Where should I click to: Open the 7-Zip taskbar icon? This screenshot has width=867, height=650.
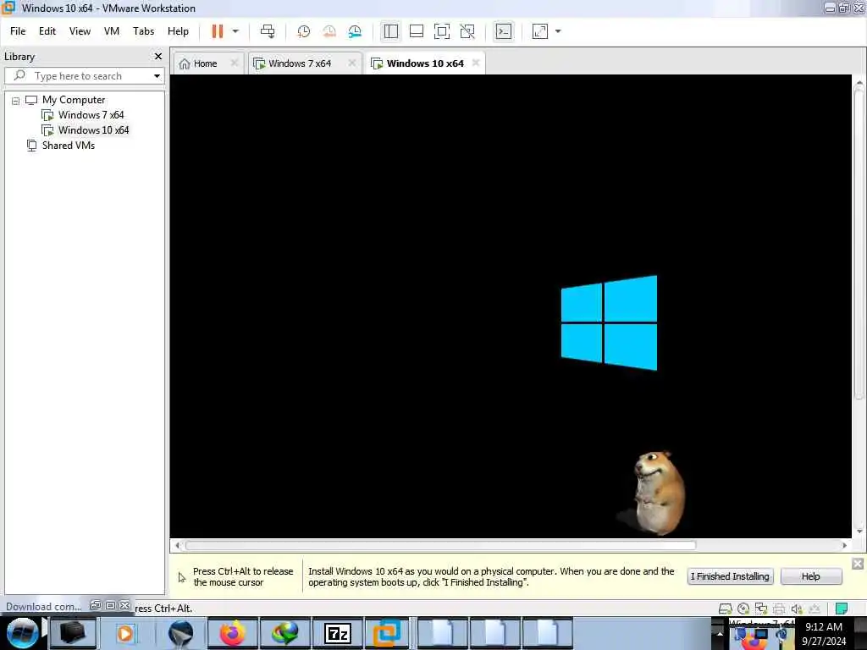337,633
